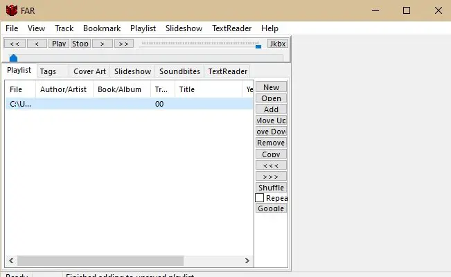Screen dimensions: 451x277
Task: Maximize the FAR window
Action: [407, 10]
